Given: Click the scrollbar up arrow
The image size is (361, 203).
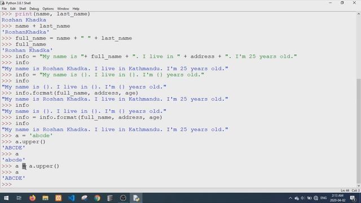Looking at the screenshot, I should [359, 14].
